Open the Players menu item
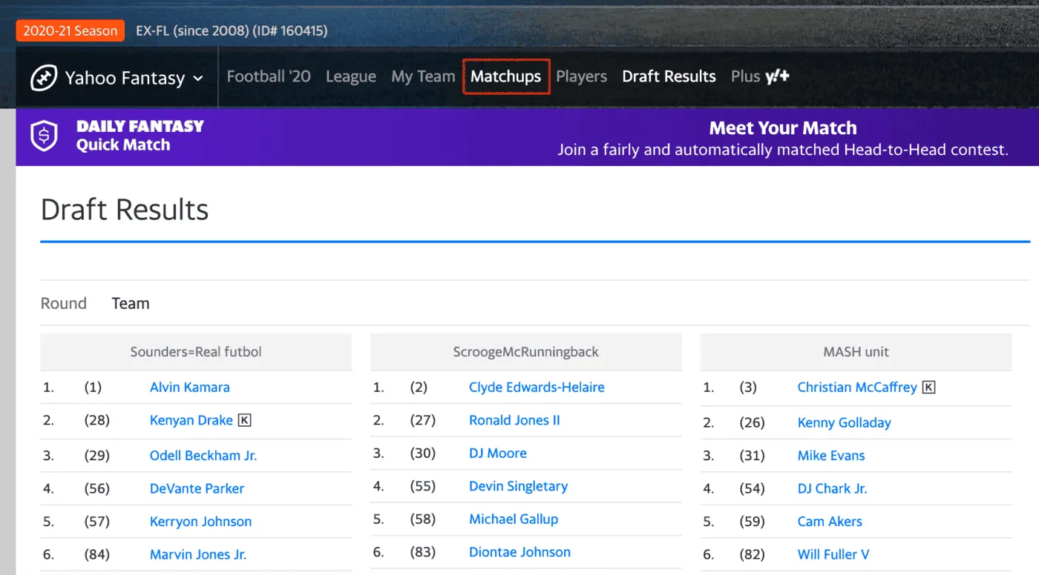 pos(581,76)
